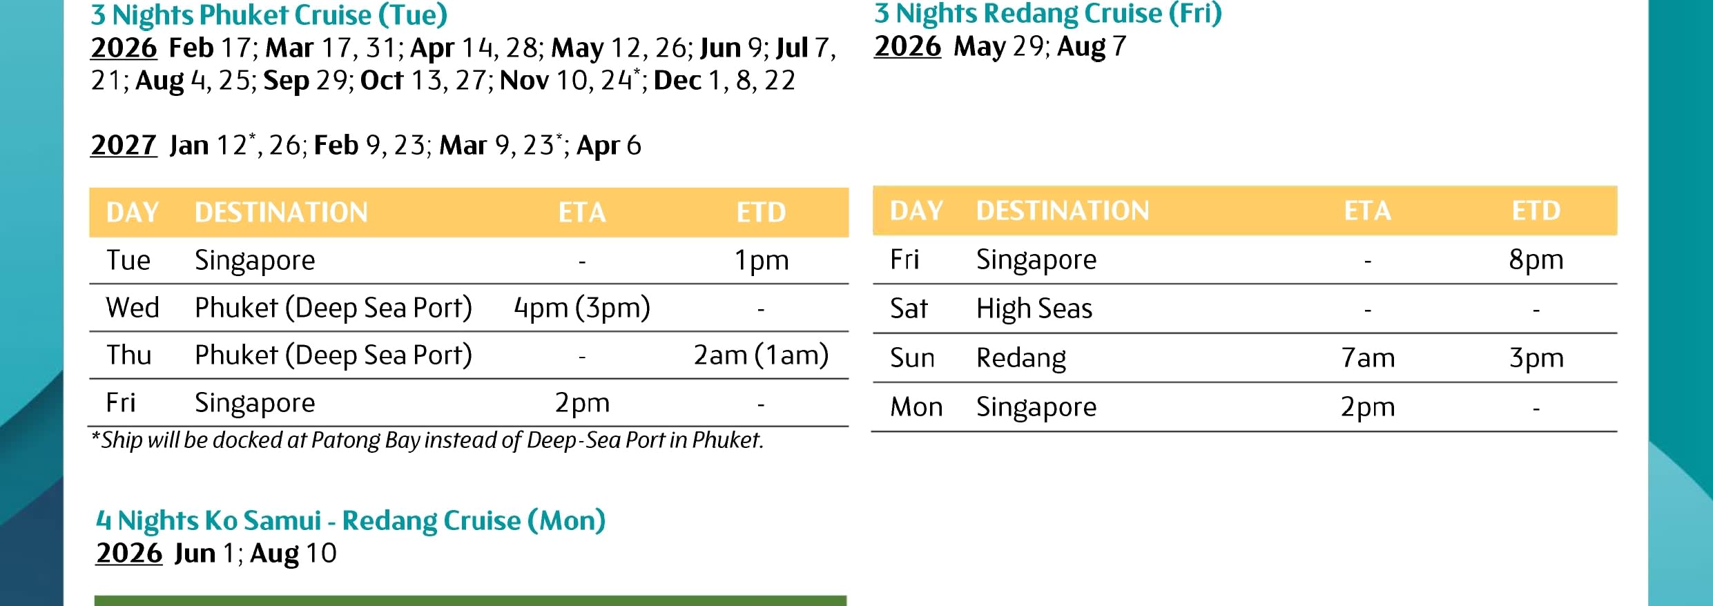
Task: Select the 1pm departure time from Singapore
Action: pos(761,261)
